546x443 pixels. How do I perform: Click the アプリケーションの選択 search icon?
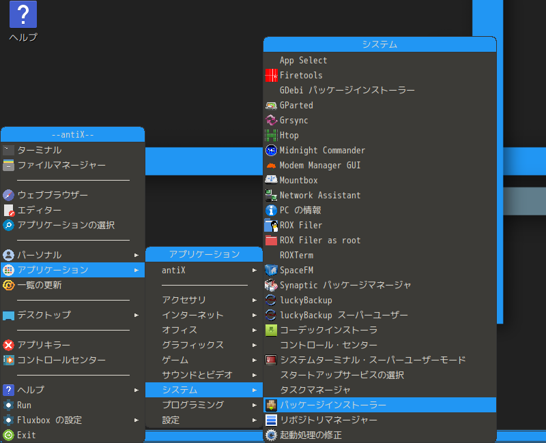click(8, 225)
